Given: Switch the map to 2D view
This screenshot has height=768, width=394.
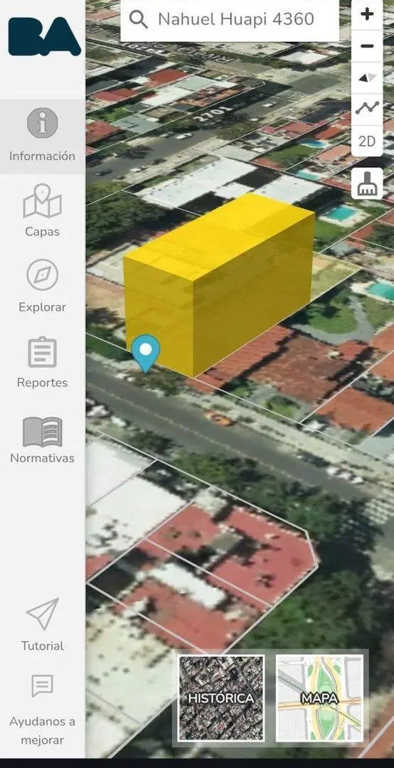Looking at the screenshot, I should pos(367,141).
